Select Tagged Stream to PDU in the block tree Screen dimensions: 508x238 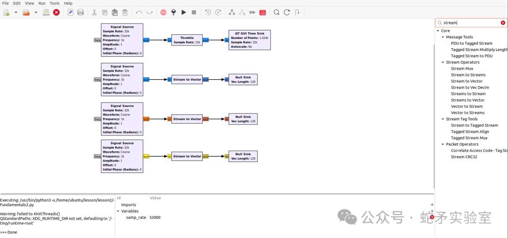pyautogui.click(x=471, y=56)
